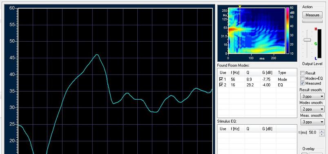Click the Output Level slider handle
The image size is (328, 154).
(307, 40)
